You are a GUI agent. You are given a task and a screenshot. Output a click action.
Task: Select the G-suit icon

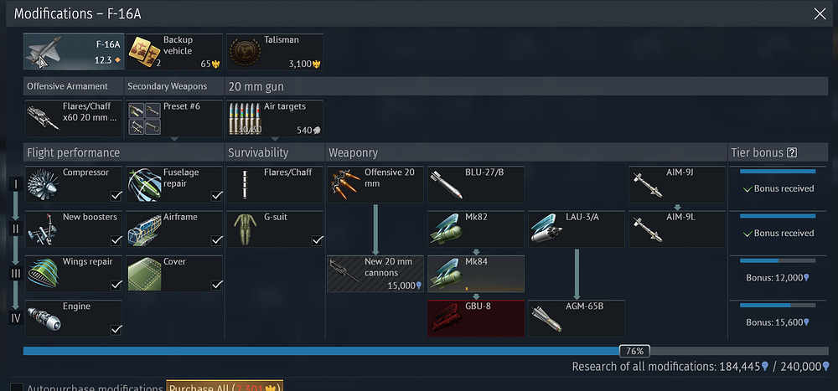(x=246, y=229)
